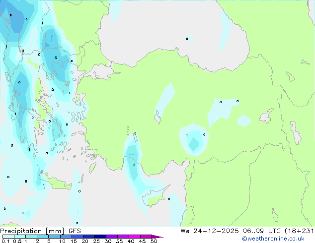Click the legend label '40'

(131, 241)
